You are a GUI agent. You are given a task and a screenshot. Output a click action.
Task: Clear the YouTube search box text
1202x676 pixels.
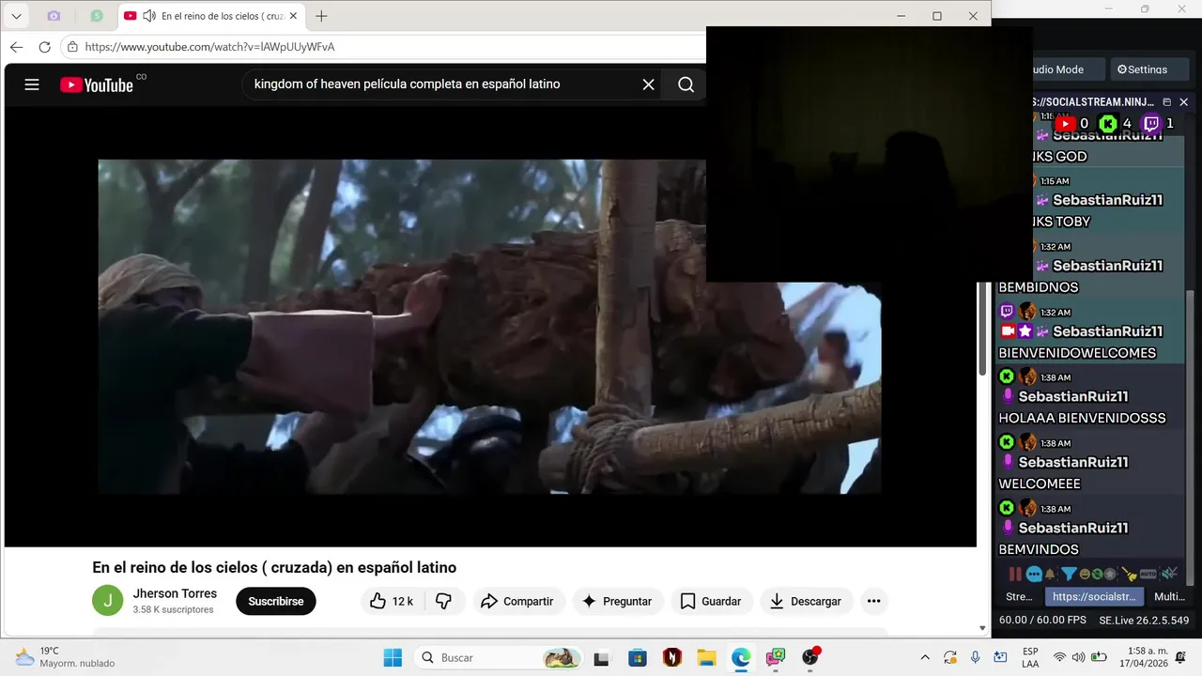(x=648, y=84)
